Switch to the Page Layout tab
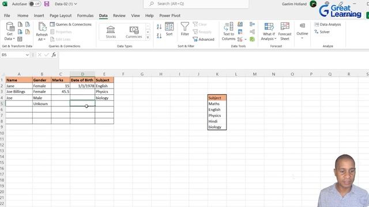This screenshot has height=207, width=369. click(61, 16)
